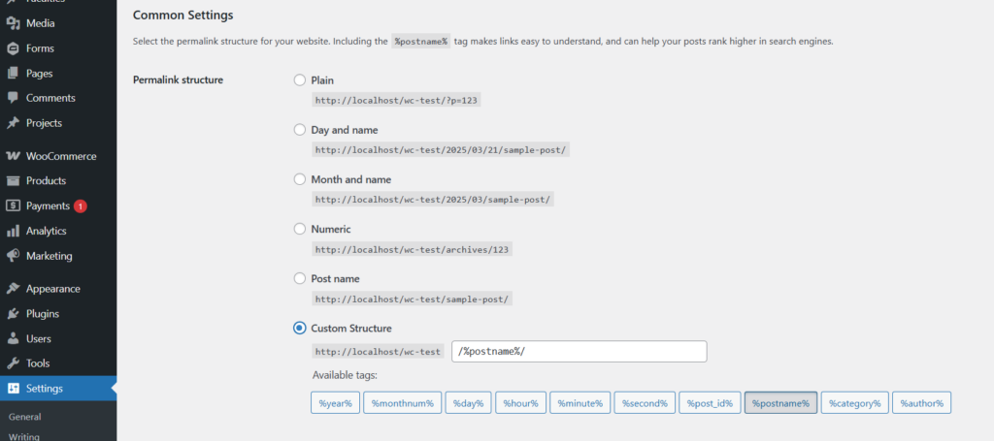Go to the General settings submenu
The width and height of the screenshot is (994, 441).
pyautogui.click(x=24, y=417)
